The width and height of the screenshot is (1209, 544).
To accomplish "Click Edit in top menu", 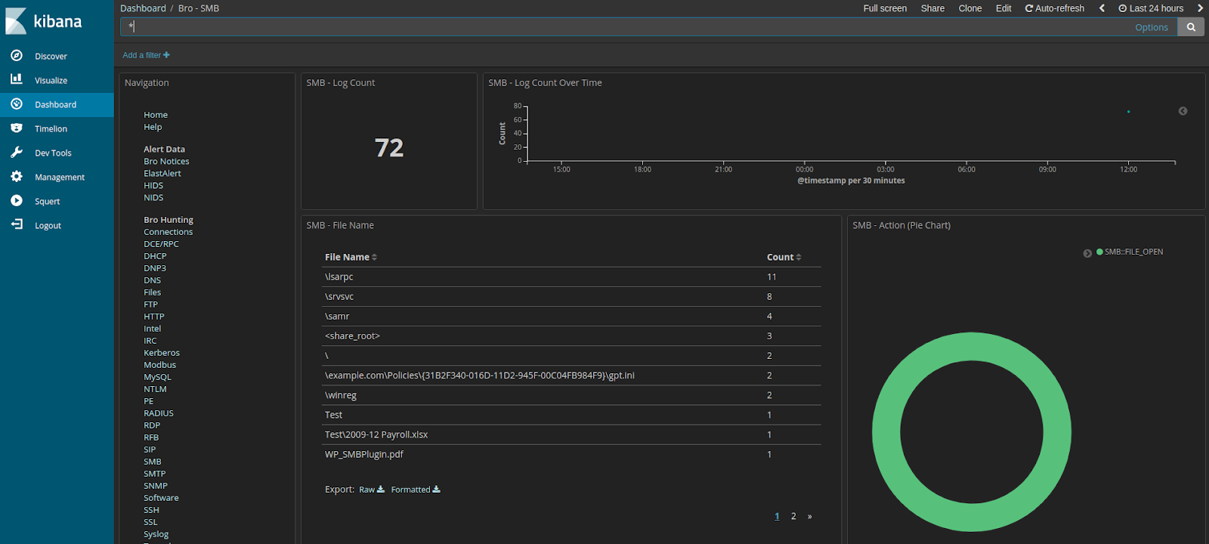I will click(1003, 8).
